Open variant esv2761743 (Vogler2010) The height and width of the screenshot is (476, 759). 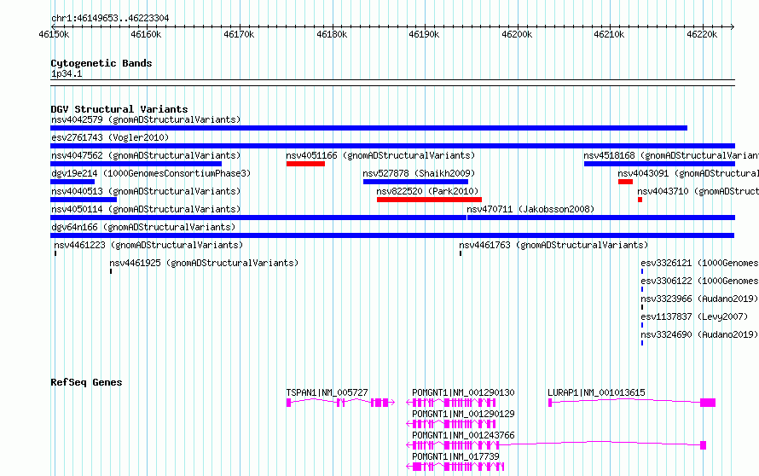[x=110, y=137]
